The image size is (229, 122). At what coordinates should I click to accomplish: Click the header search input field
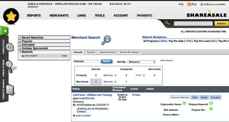(x=193, y=23)
